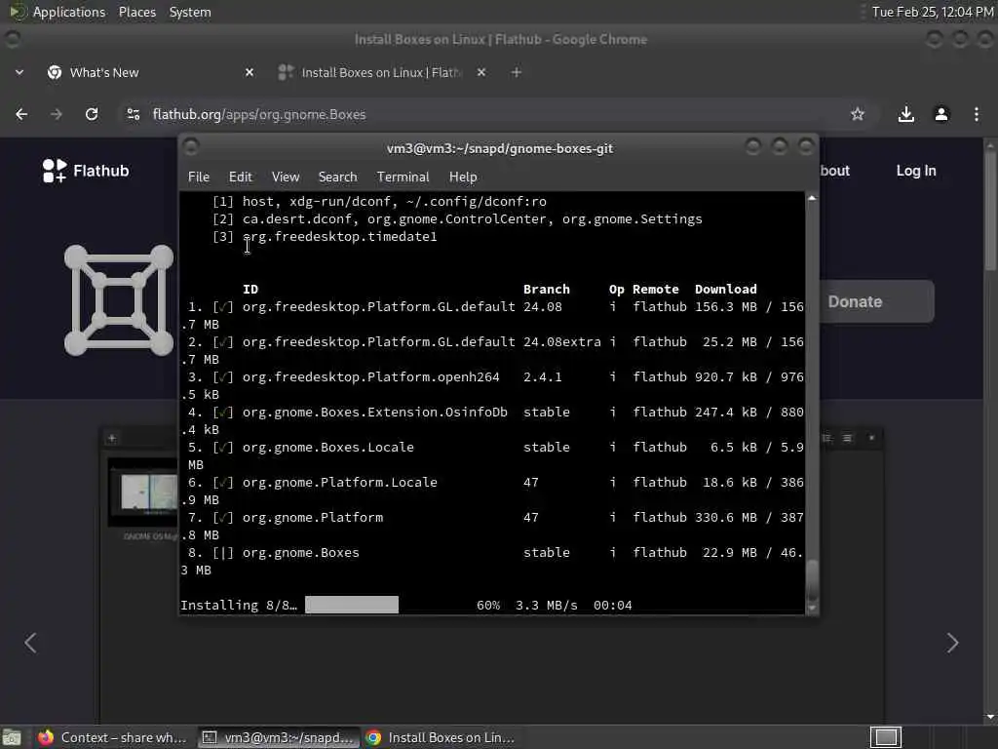Open the Applications menu in the top panel
This screenshot has width=998, height=749.
pyautogui.click(x=58, y=12)
